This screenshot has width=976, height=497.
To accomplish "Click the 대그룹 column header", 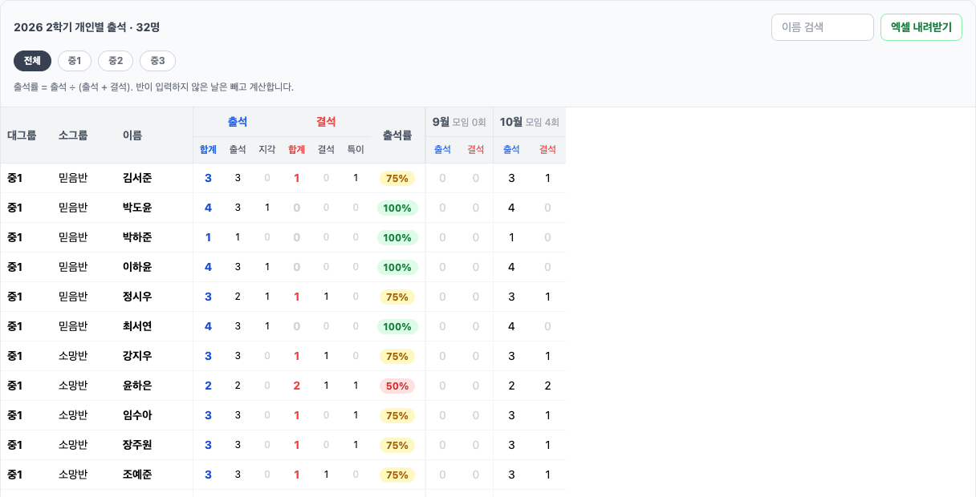I will tap(22, 135).
